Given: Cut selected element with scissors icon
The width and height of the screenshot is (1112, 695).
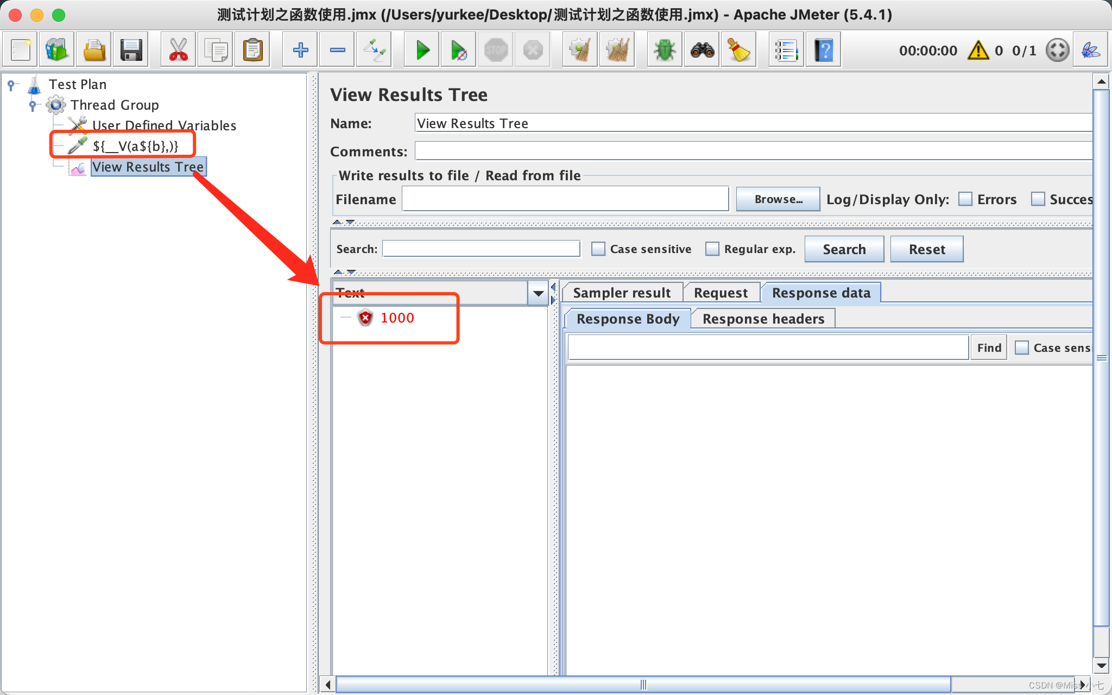Looking at the screenshot, I should (178, 50).
